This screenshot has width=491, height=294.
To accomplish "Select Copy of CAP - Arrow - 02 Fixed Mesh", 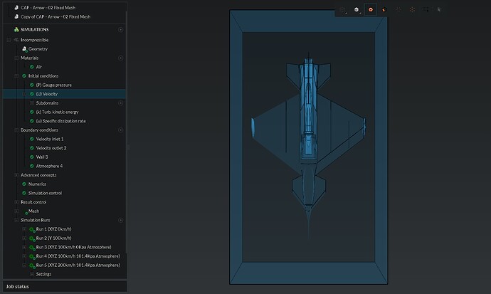I will click(x=56, y=16).
